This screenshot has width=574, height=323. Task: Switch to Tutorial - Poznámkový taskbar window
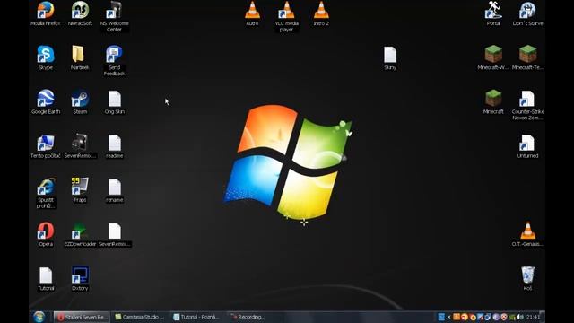click(x=197, y=317)
